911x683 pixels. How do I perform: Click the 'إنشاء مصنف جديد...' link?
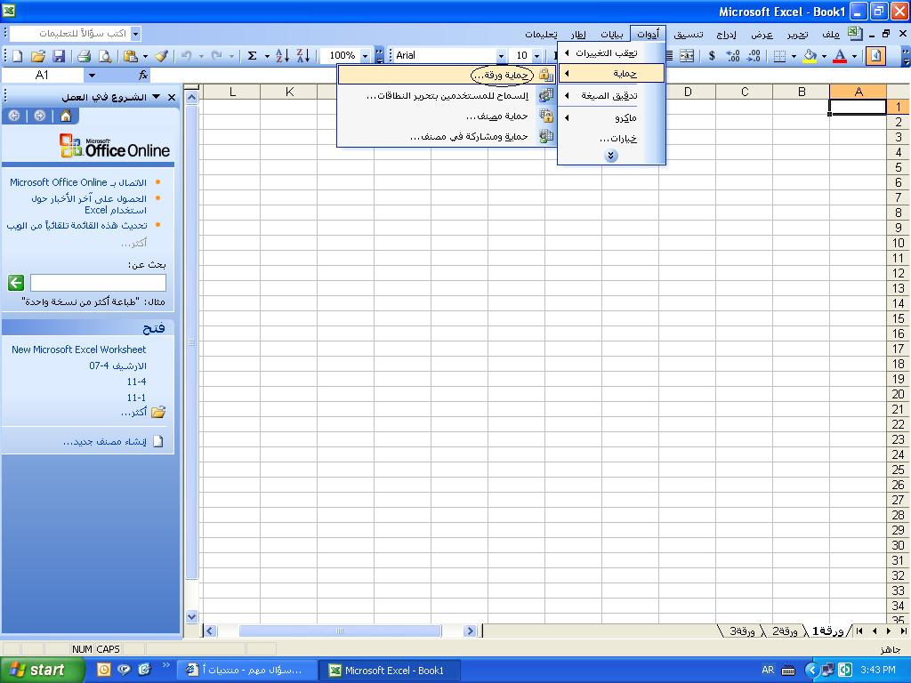105,442
